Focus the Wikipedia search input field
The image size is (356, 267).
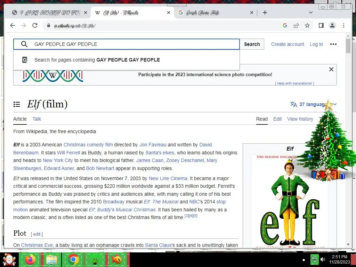coord(127,44)
